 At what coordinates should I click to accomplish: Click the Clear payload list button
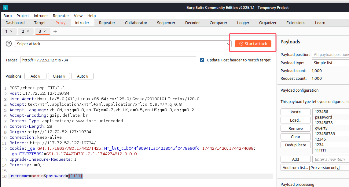pyautogui.click(x=296, y=137)
